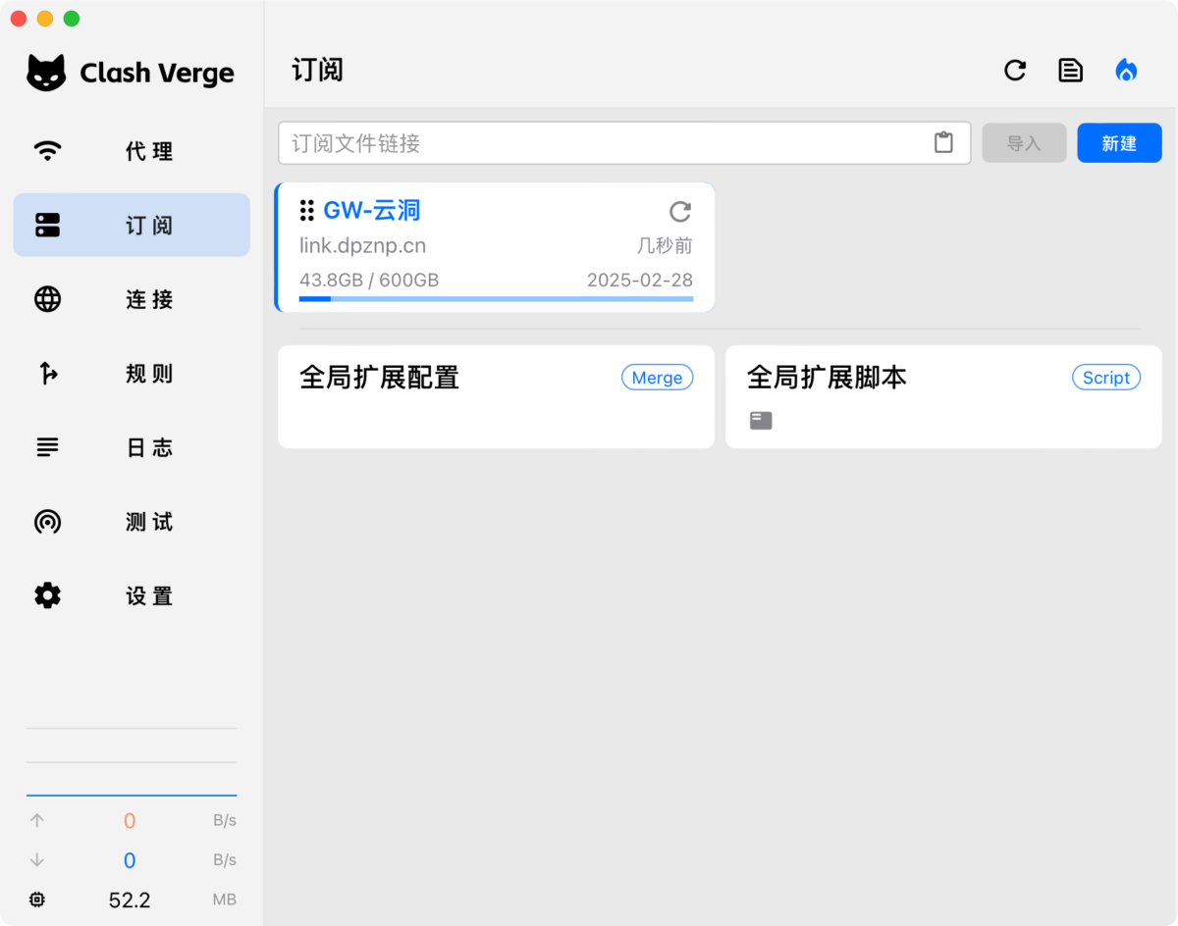Click the globe icon beside 连接
This screenshot has width=1178, height=926.
tap(47, 299)
